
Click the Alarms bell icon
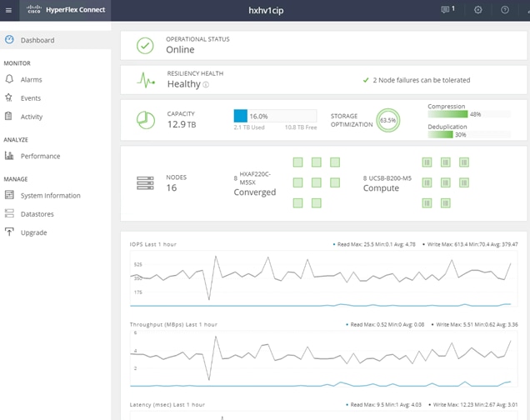[9, 79]
